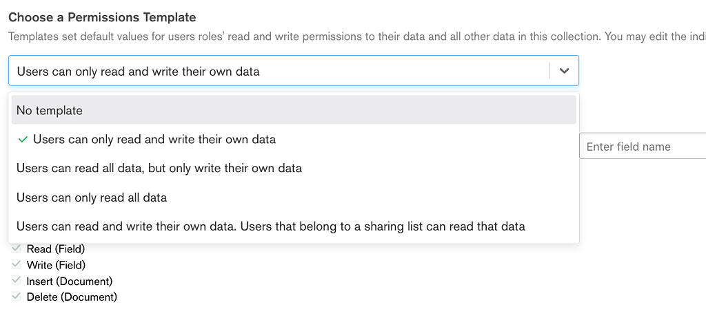Click the permissions template select box text
The height and width of the screenshot is (309, 706).
coord(138,71)
